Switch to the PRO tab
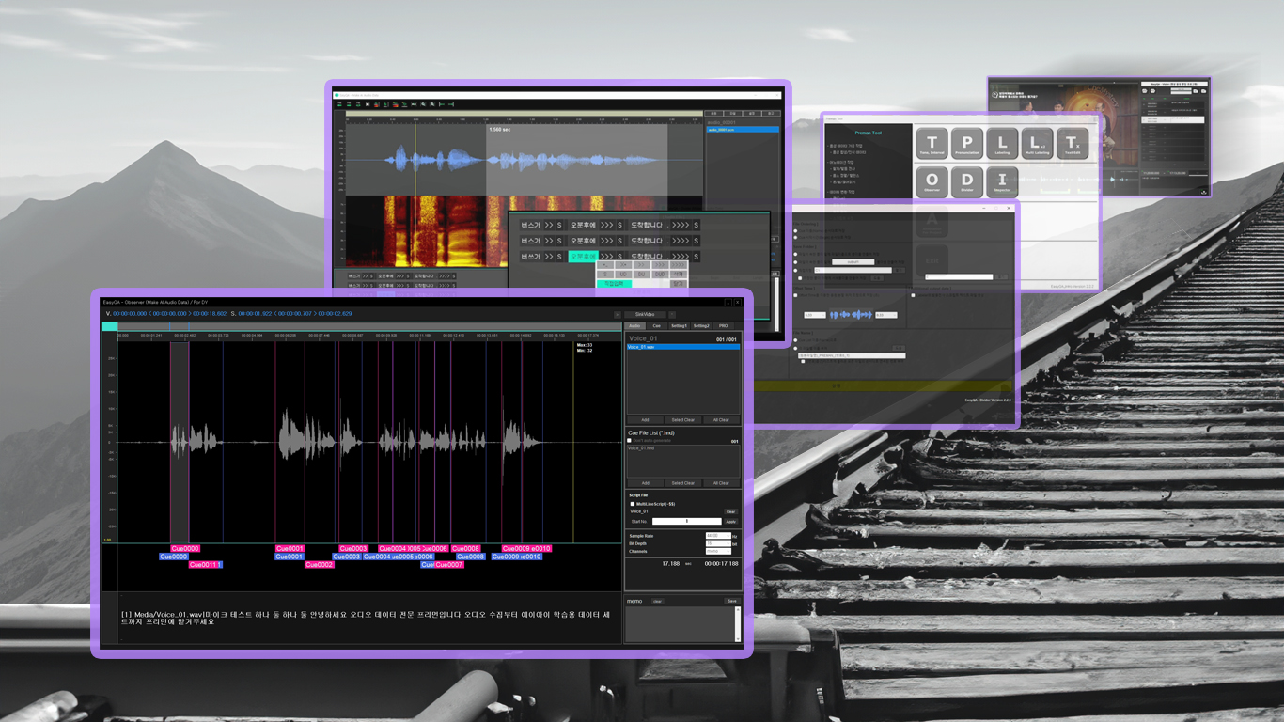Screen dimensions: 1284x722 pos(723,326)
